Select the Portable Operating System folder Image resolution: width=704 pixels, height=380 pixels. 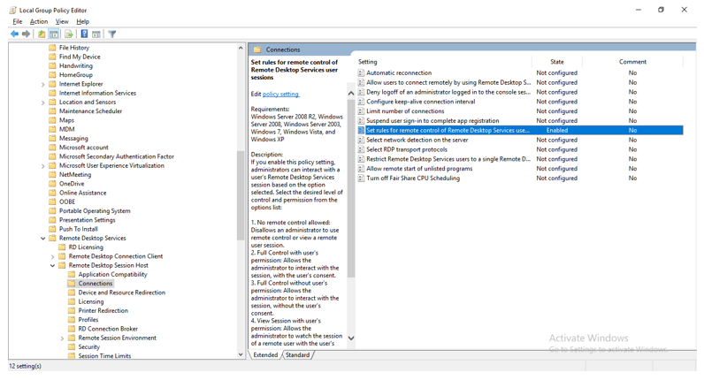[95, 211]
